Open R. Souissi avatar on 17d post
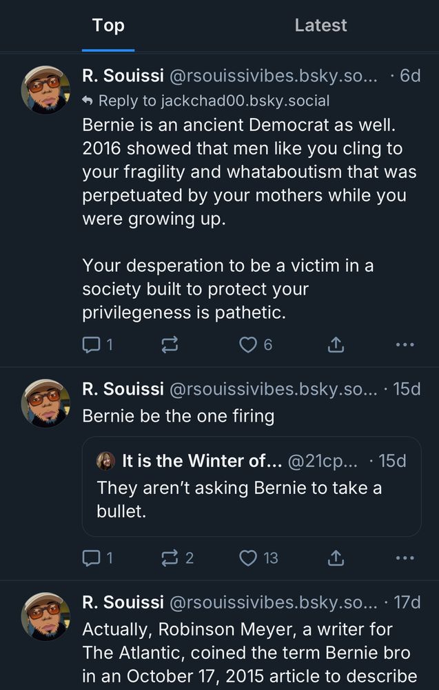Image resolution: width=439 pixels, height=690 pixels. tap(45, 615)
